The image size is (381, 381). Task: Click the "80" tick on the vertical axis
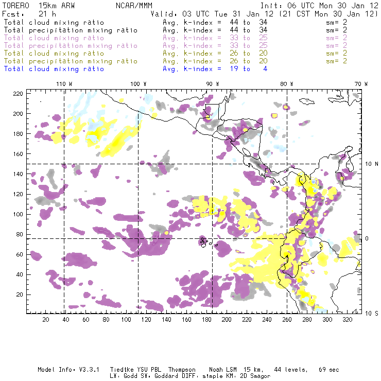click(x=20, y=234)
